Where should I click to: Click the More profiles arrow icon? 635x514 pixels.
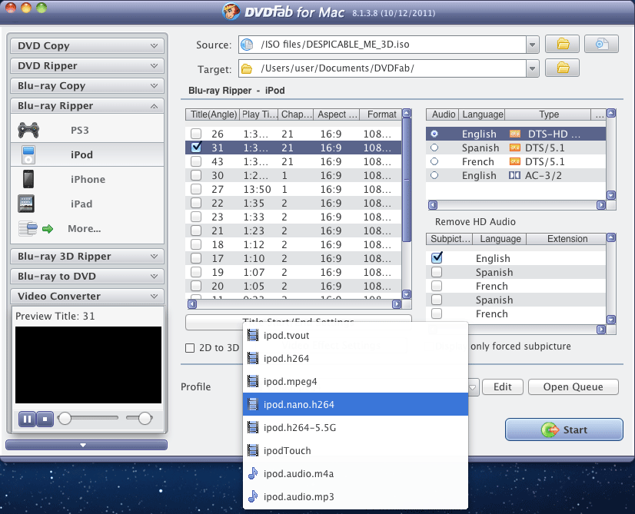(x=48, y=229)
